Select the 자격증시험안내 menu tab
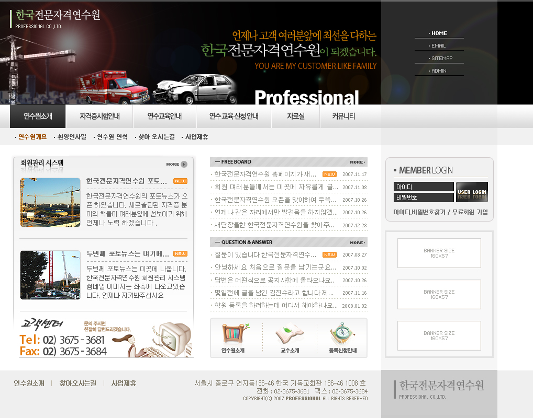 (99, 117)
